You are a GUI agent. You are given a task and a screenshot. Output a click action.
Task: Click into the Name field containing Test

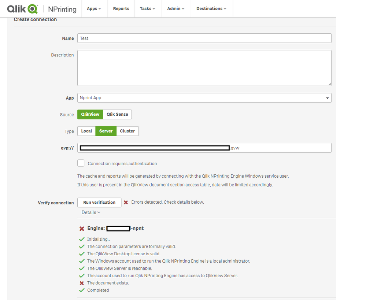pyautogui.click(x=204, y=38)
